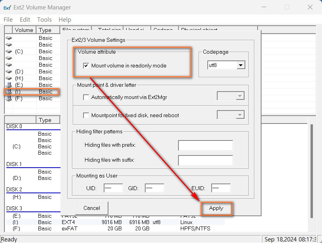322x243 pixels.
Task: Click the Apply button
Action: (216, 208)
